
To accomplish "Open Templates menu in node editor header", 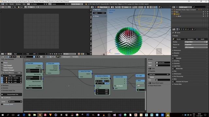I will (x=75, y=57).
